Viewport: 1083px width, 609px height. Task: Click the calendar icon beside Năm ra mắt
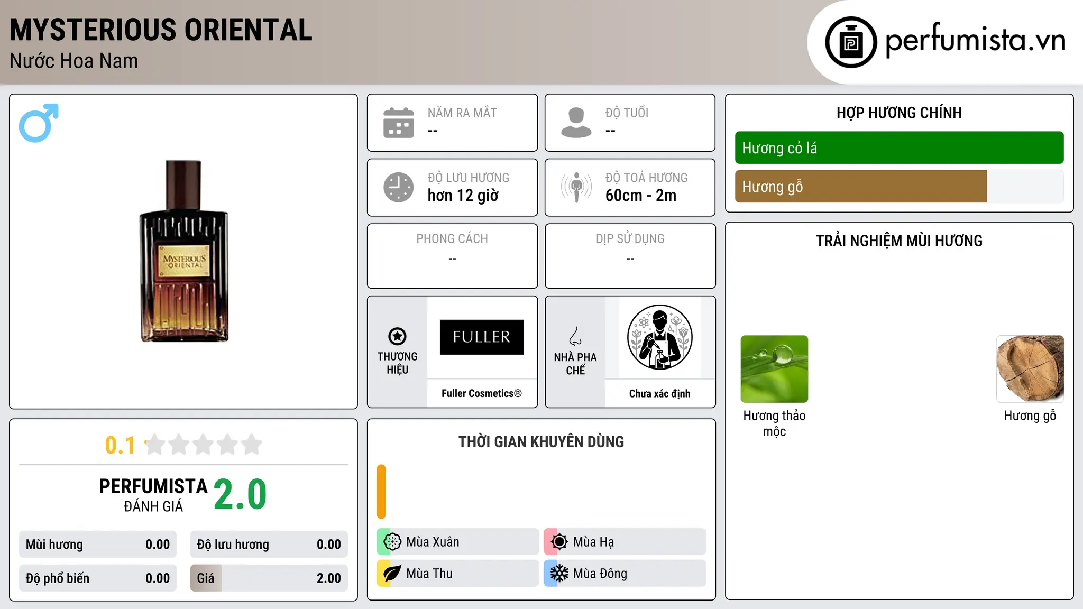point(399,123)
